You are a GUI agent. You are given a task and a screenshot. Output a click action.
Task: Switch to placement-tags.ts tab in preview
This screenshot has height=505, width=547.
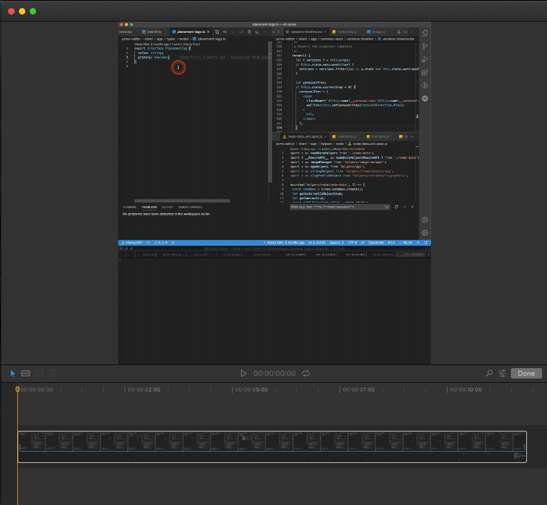(x=190, y=32)
